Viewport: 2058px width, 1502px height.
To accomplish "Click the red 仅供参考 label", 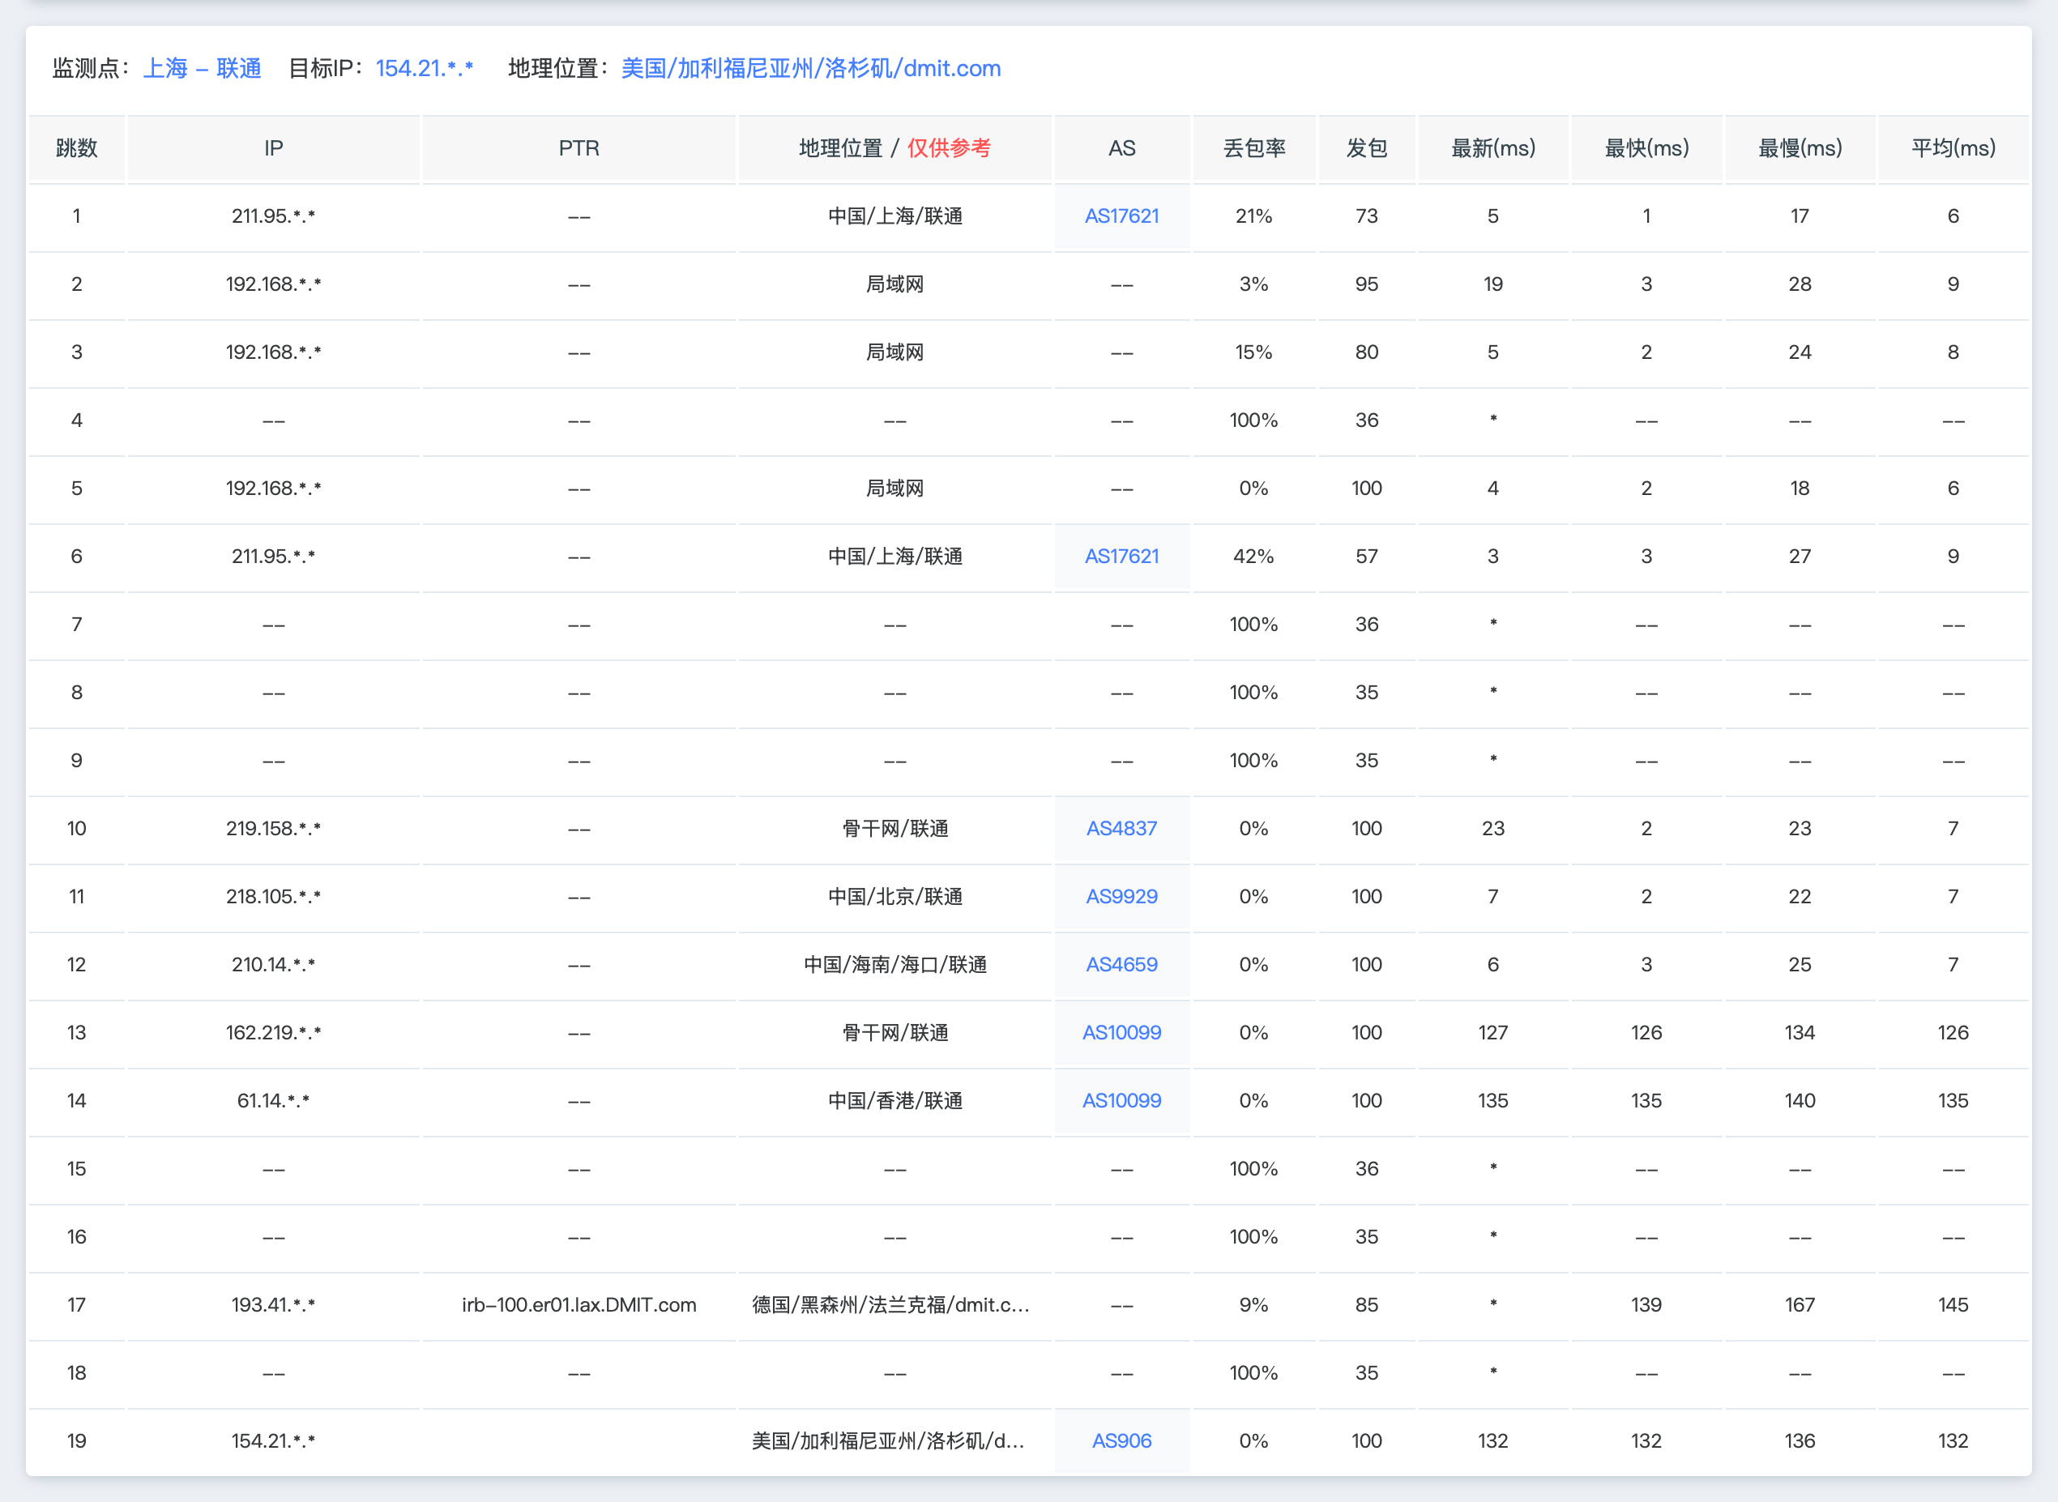I will (949, 148).
